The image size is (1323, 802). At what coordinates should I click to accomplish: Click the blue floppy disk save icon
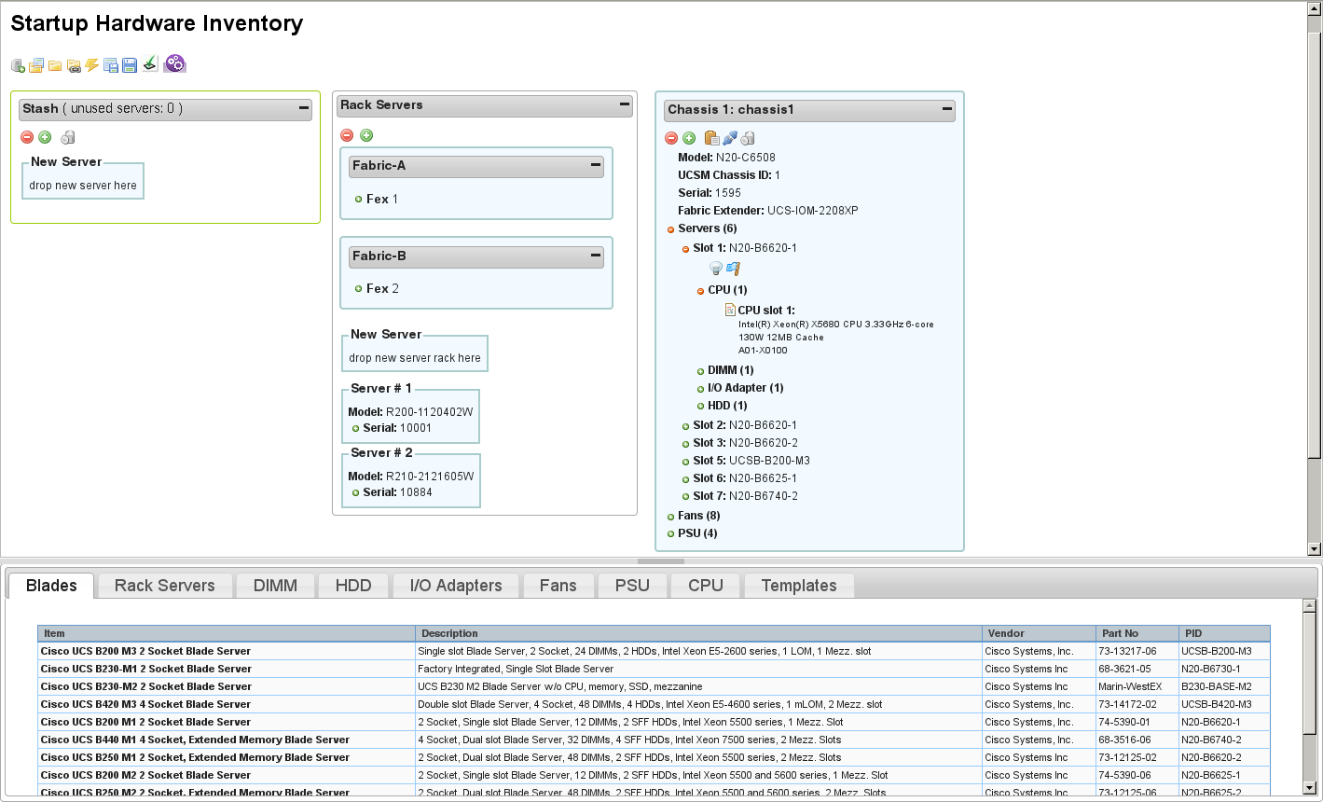[x=130, y=65]
